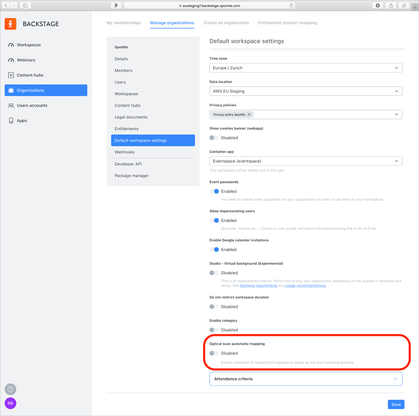This screenshot has height=416, width=419.
Task: Click the Users accounts people icon
Action: [11, 106]
